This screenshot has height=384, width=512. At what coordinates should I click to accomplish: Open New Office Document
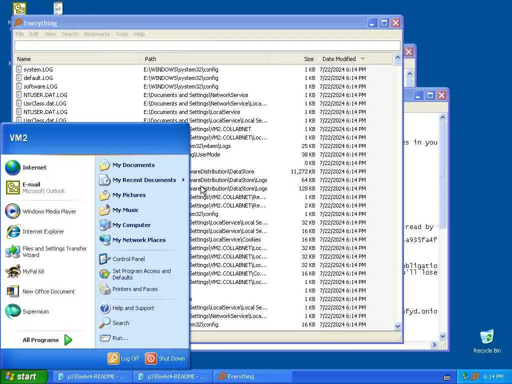[40, 291]
